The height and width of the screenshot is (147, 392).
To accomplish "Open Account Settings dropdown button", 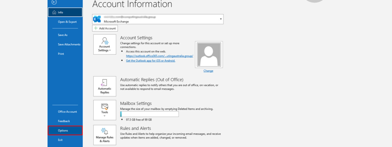I will 105,44.
